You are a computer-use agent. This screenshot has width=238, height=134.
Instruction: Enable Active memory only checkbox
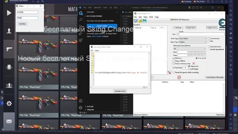174,64
